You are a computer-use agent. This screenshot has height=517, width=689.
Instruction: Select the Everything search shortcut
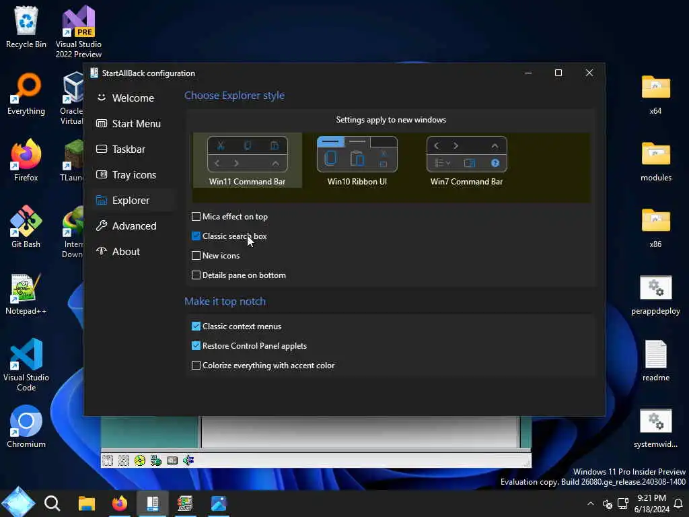[x=26, y=94]
